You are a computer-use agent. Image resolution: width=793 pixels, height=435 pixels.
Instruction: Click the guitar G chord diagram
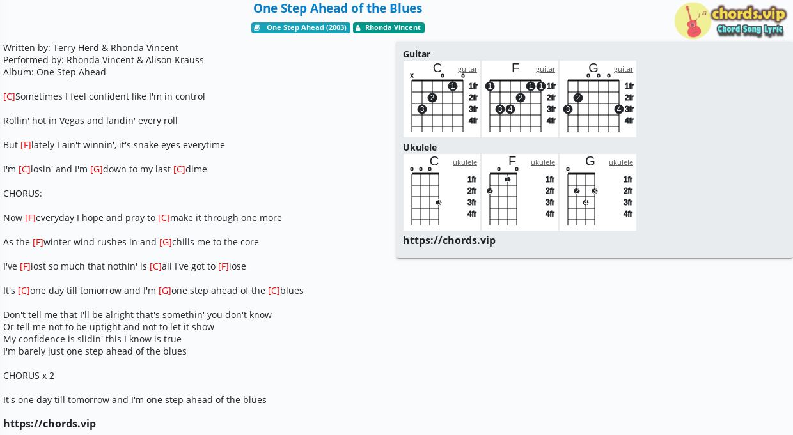598,99
